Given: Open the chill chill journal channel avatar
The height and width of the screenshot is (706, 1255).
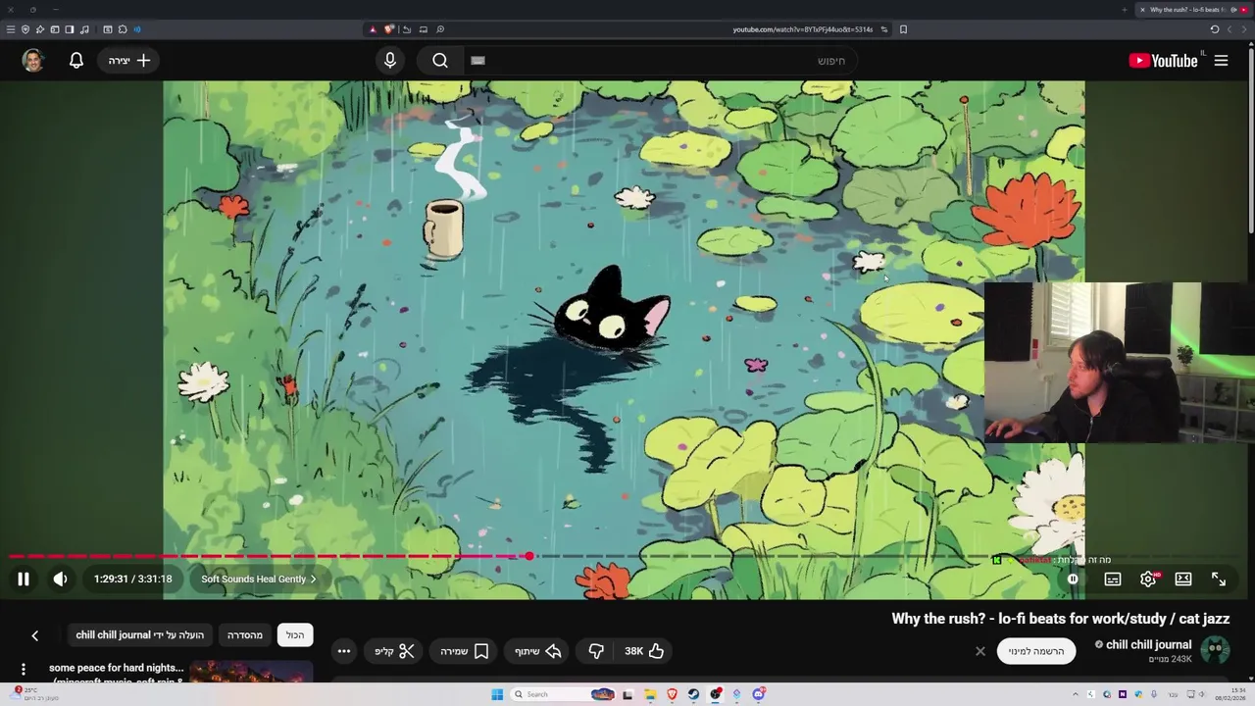Looking at the screenshot, I should click(x=1216, y=650).
